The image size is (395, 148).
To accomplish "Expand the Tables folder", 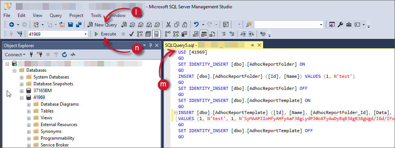I will click(29, 111).
